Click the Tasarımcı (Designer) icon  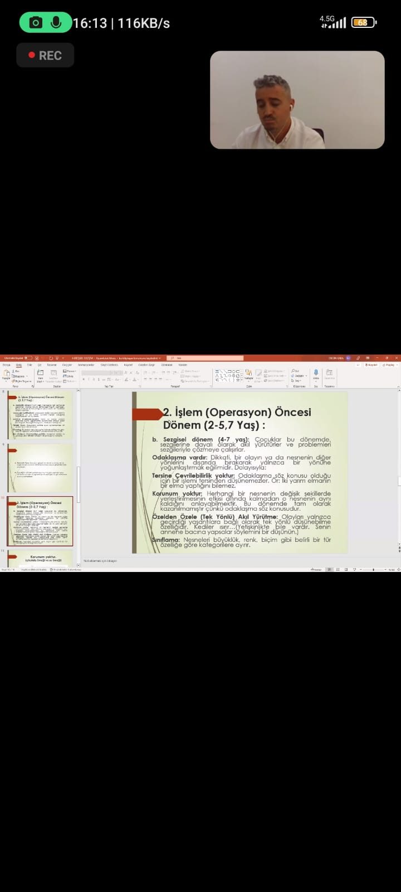(330, 374)
